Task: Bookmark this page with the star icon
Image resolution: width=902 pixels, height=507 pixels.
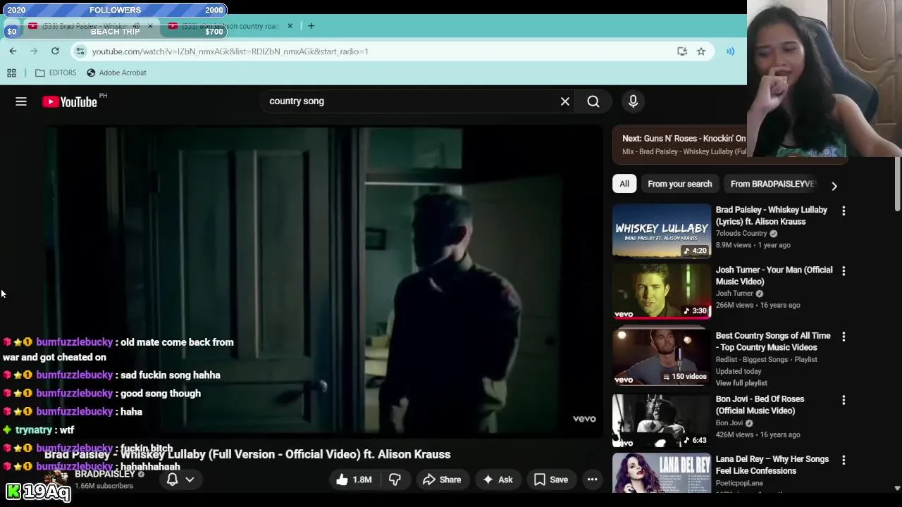Action: tap(701, 51)
